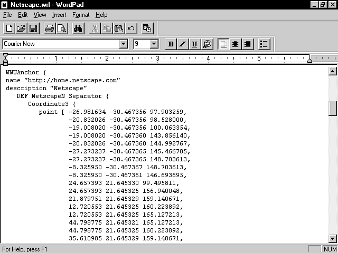Click the line description "Netscape"
Image resolution: width=338 pixels, height=253 pixels.
pyautogui.click(x=46, y=89)
